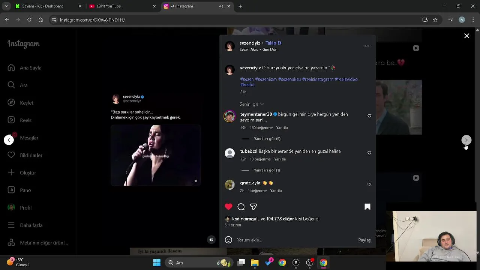Screen dimensions: 480x270
Task: Switch to Stream - Kick Dashboard tab
Action: pos(48,6)
